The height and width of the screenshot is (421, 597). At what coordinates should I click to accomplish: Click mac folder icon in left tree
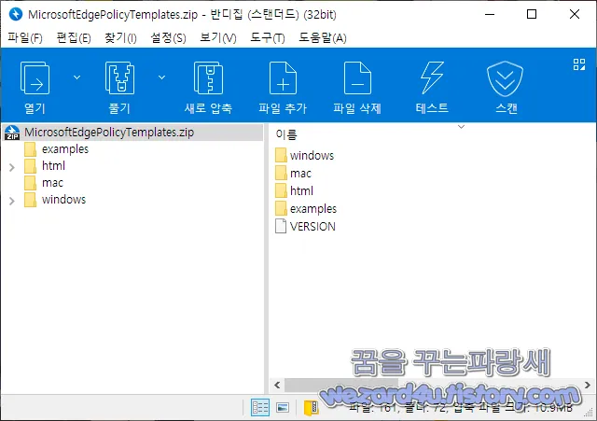coord(30,183)
